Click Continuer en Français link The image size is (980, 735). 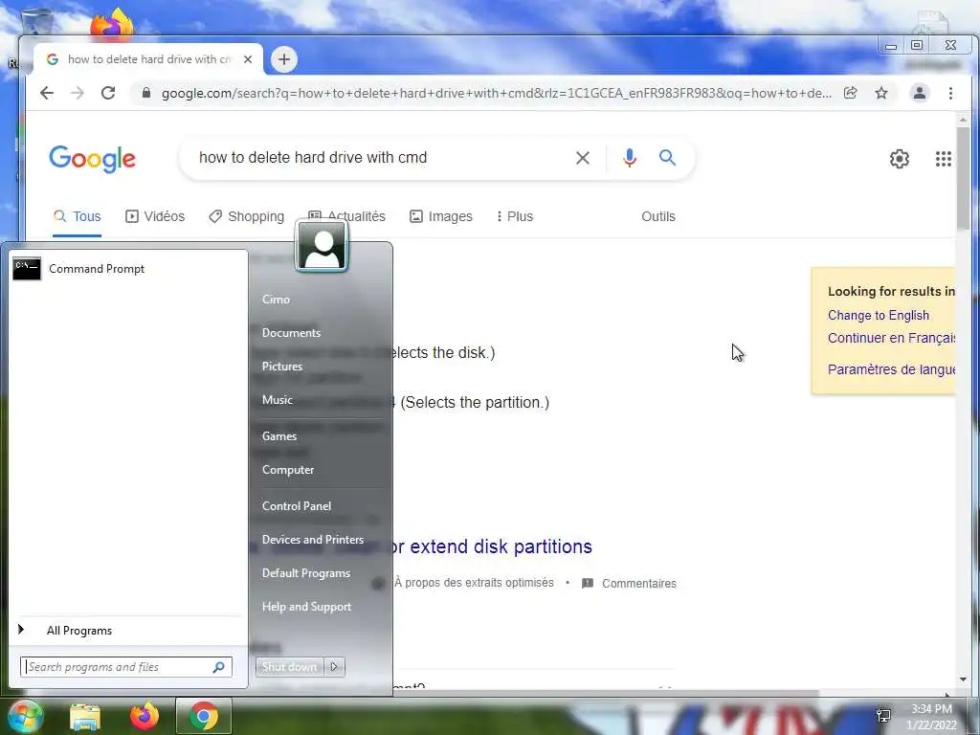[891, 338]
